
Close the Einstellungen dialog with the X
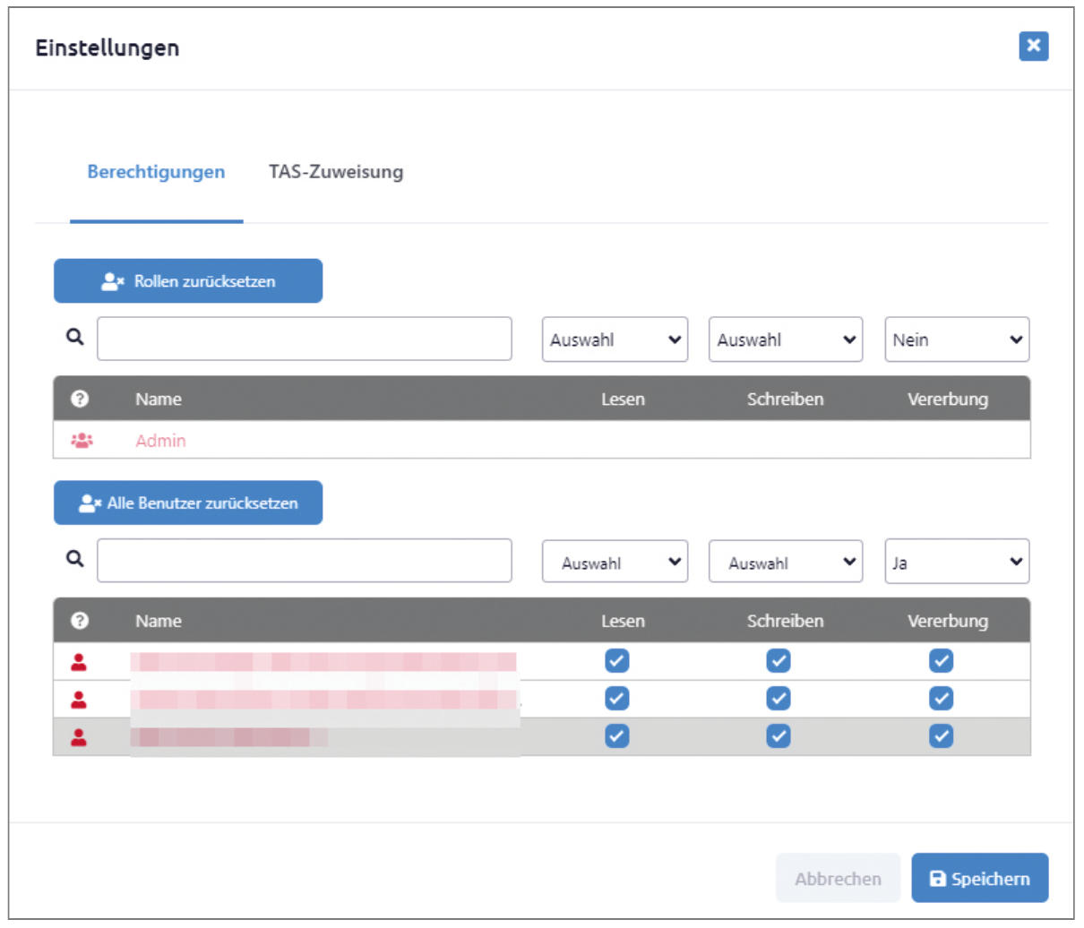1033,46
